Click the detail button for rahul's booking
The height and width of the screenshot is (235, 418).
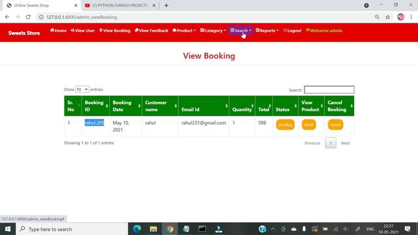(x=309, y=125)
